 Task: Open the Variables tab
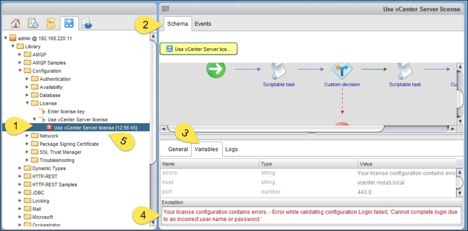click(x=206, y=149)
